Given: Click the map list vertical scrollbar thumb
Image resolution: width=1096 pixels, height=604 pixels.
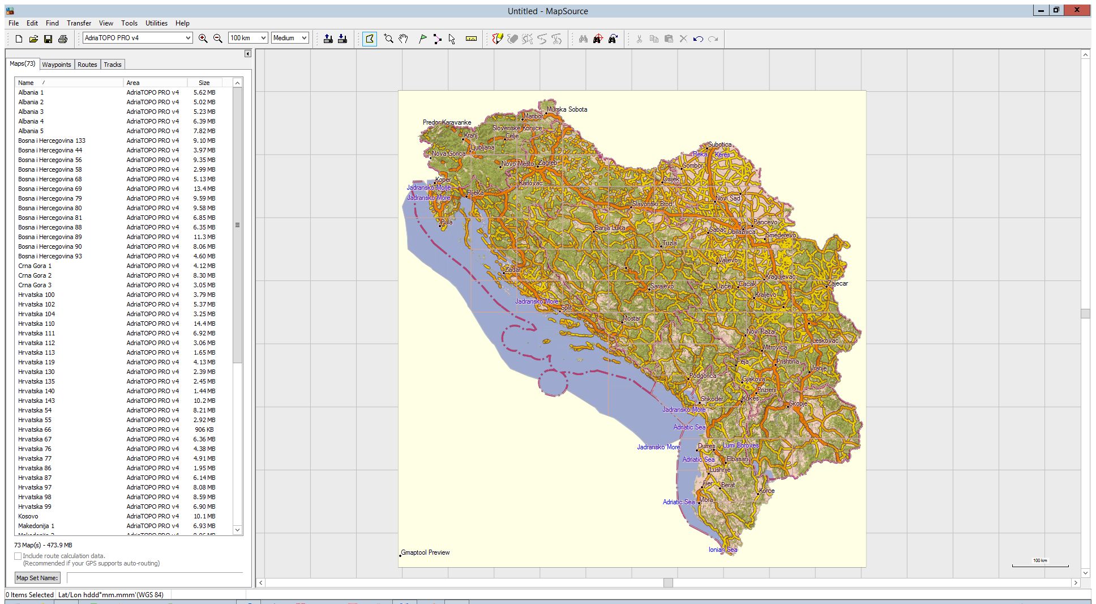Looking at the screenshot, I should pos(238,225).
